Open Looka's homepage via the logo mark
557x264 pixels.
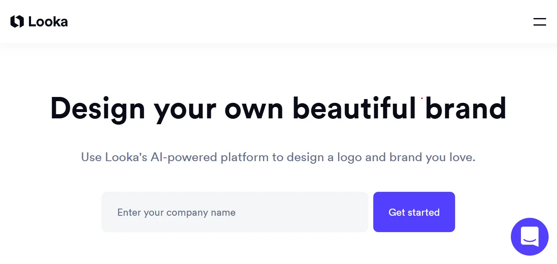tap(16, 21)
